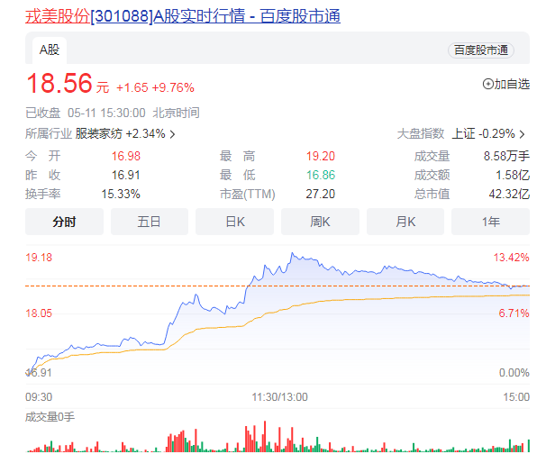This screenshot has height=463, width=555.
Task: Open the 服装家纺 industry link
Action: [x=99, y=134]
